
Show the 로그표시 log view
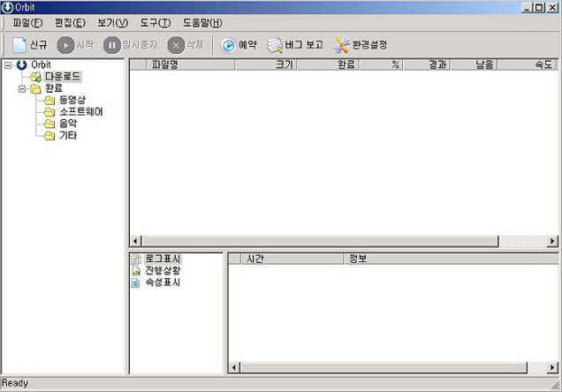(x=163, y=259)
